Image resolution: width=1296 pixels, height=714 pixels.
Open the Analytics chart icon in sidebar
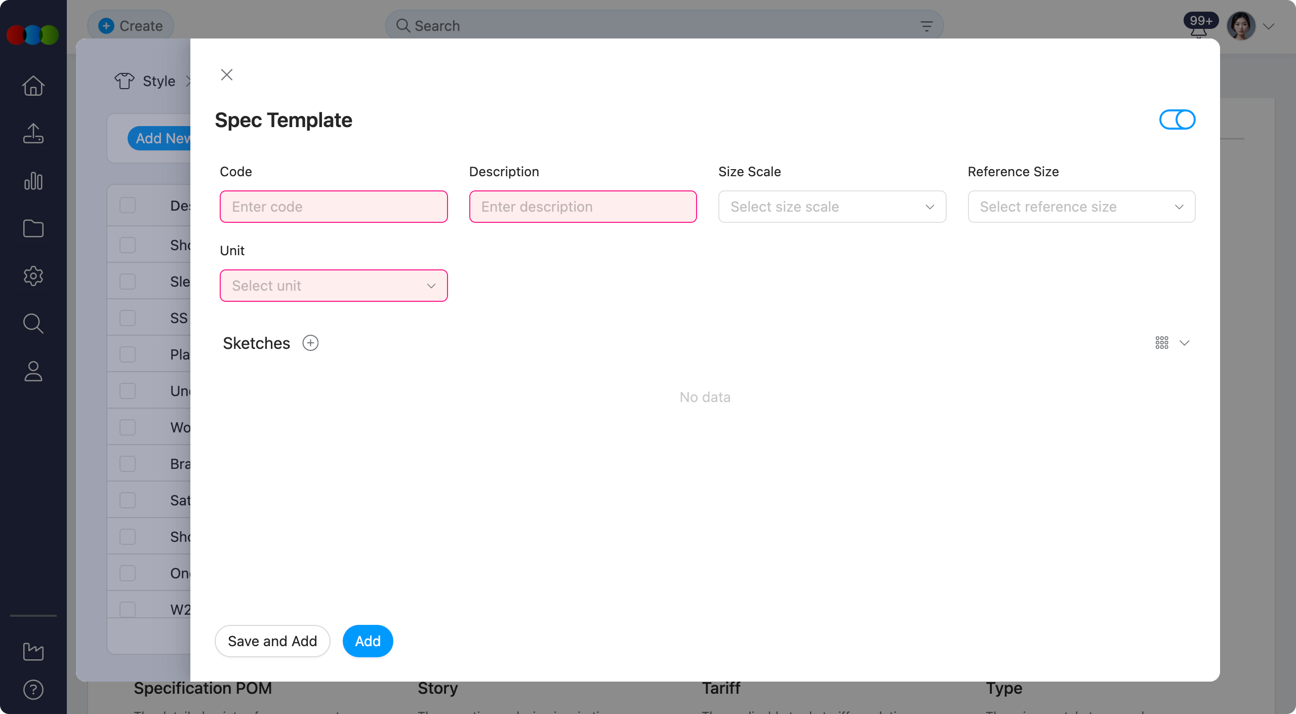tap(33, 181)
